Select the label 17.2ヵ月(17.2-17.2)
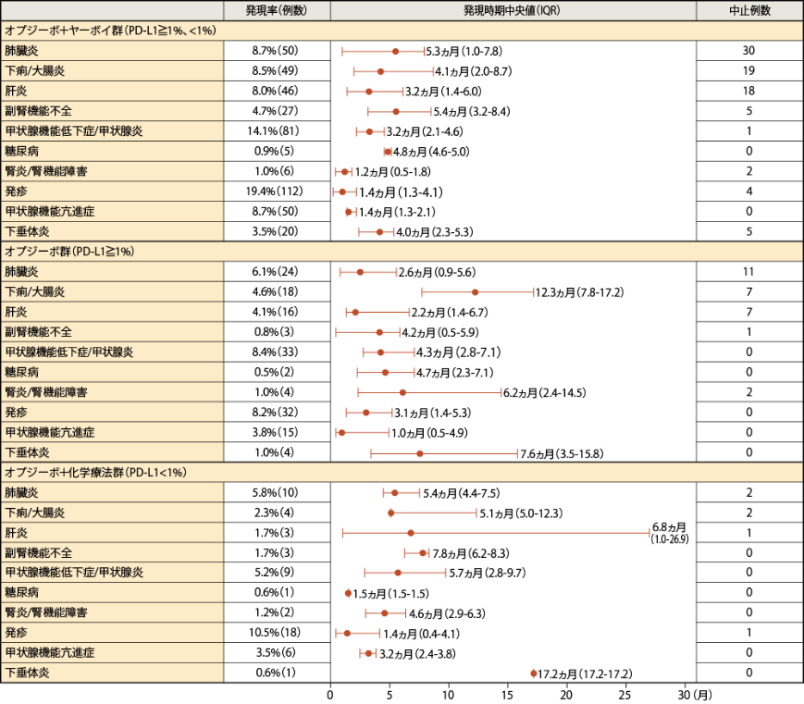 (585, 673)
